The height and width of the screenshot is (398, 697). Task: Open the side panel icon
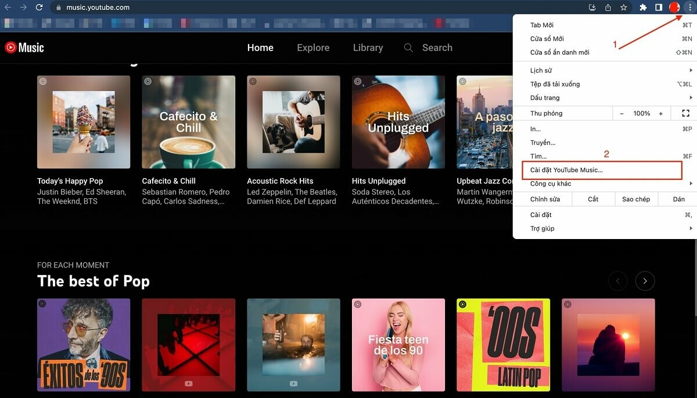pos(659,8)
